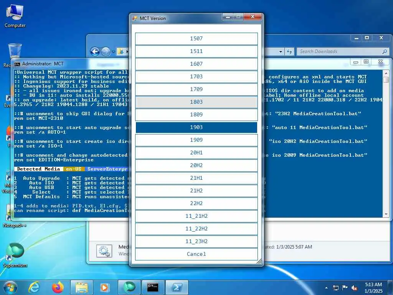The width and height of the screenshot is (393, 295).
Task: Open Windows Explorer taskbar button
Action: 82,287
